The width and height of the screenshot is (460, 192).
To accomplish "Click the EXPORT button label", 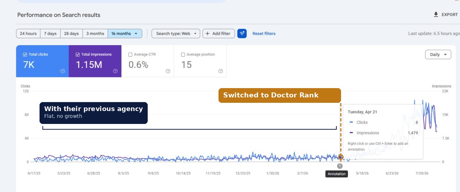I will tap(450, 15).
